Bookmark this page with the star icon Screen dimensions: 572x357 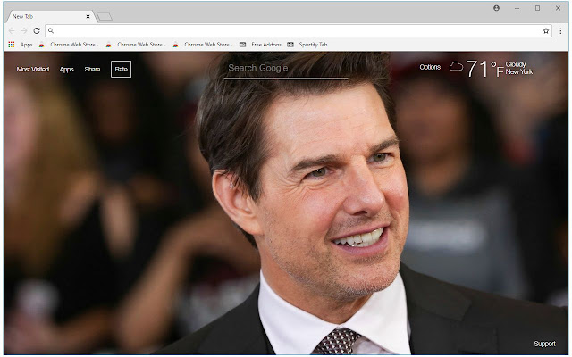point(546,31)
